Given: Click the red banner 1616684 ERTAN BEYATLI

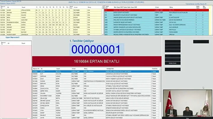Looking at the screenshot, I should [96, 61].
